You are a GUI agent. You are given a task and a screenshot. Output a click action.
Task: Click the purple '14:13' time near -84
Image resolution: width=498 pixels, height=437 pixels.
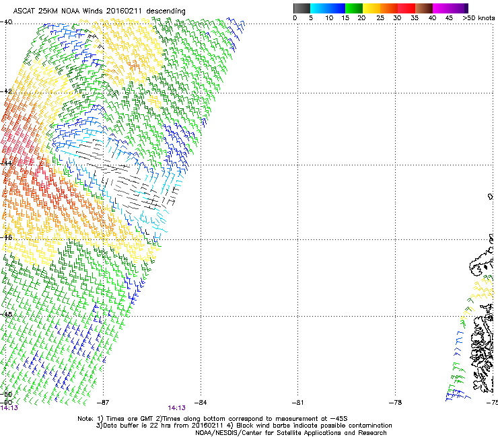coord(176,408)
